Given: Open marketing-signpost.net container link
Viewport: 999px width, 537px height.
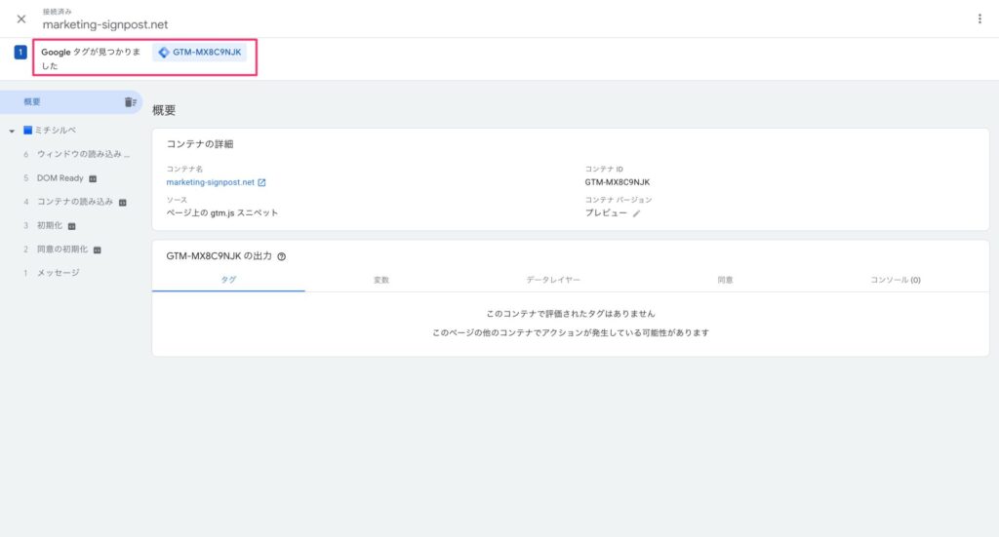Looking at the screenshot, I should pos(210,182).
